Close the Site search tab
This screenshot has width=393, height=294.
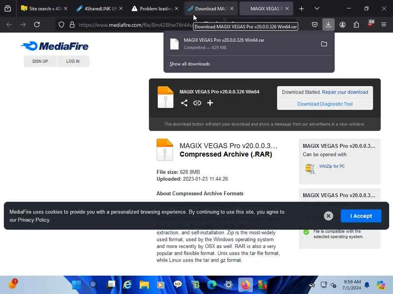click(66, 9)
